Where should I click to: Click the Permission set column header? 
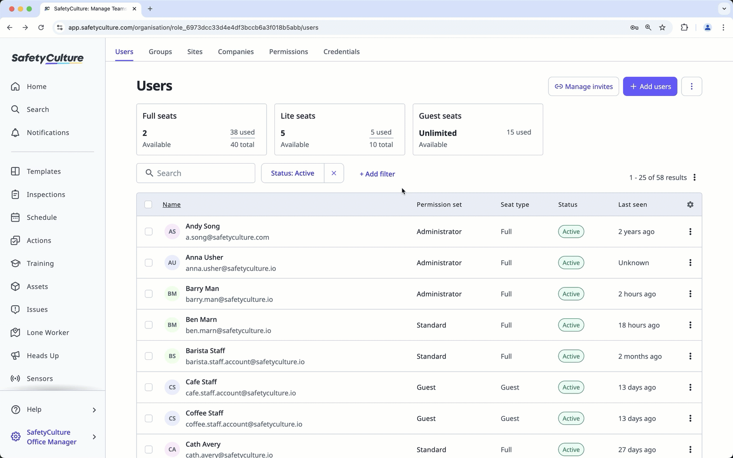(x=439, y=205)
